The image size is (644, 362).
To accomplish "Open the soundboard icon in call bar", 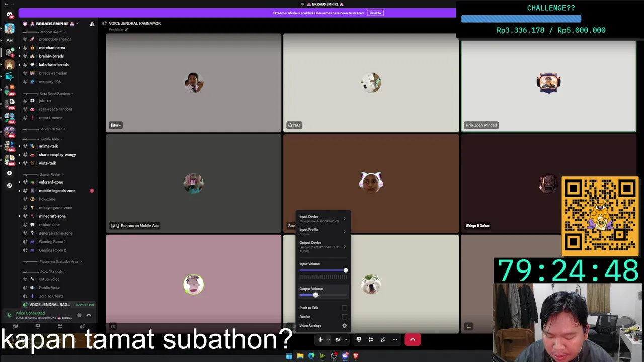I will click(x=383, y=340).
